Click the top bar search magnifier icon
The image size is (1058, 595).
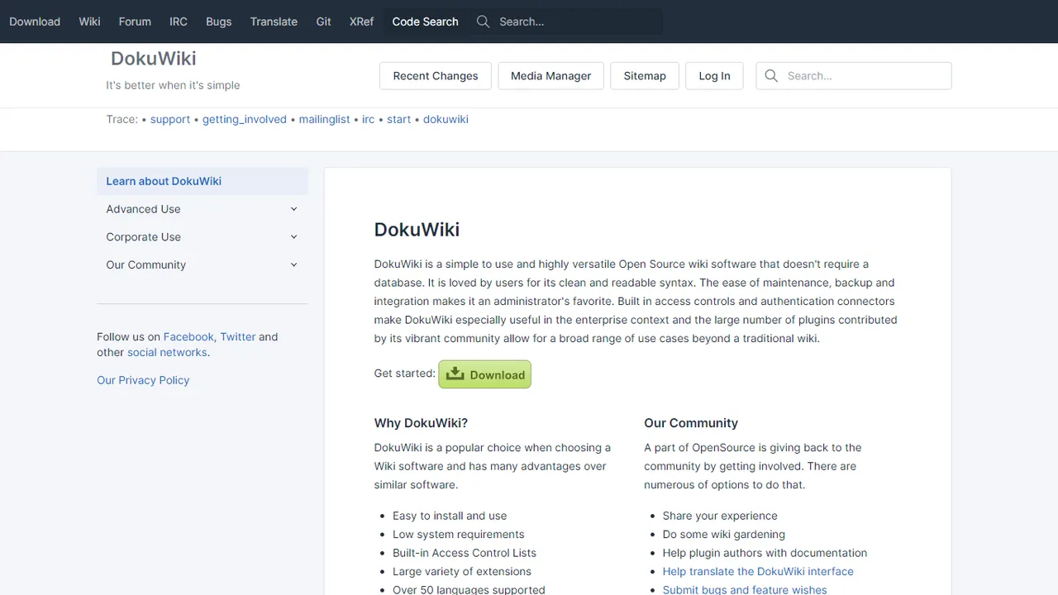(484, 21)
